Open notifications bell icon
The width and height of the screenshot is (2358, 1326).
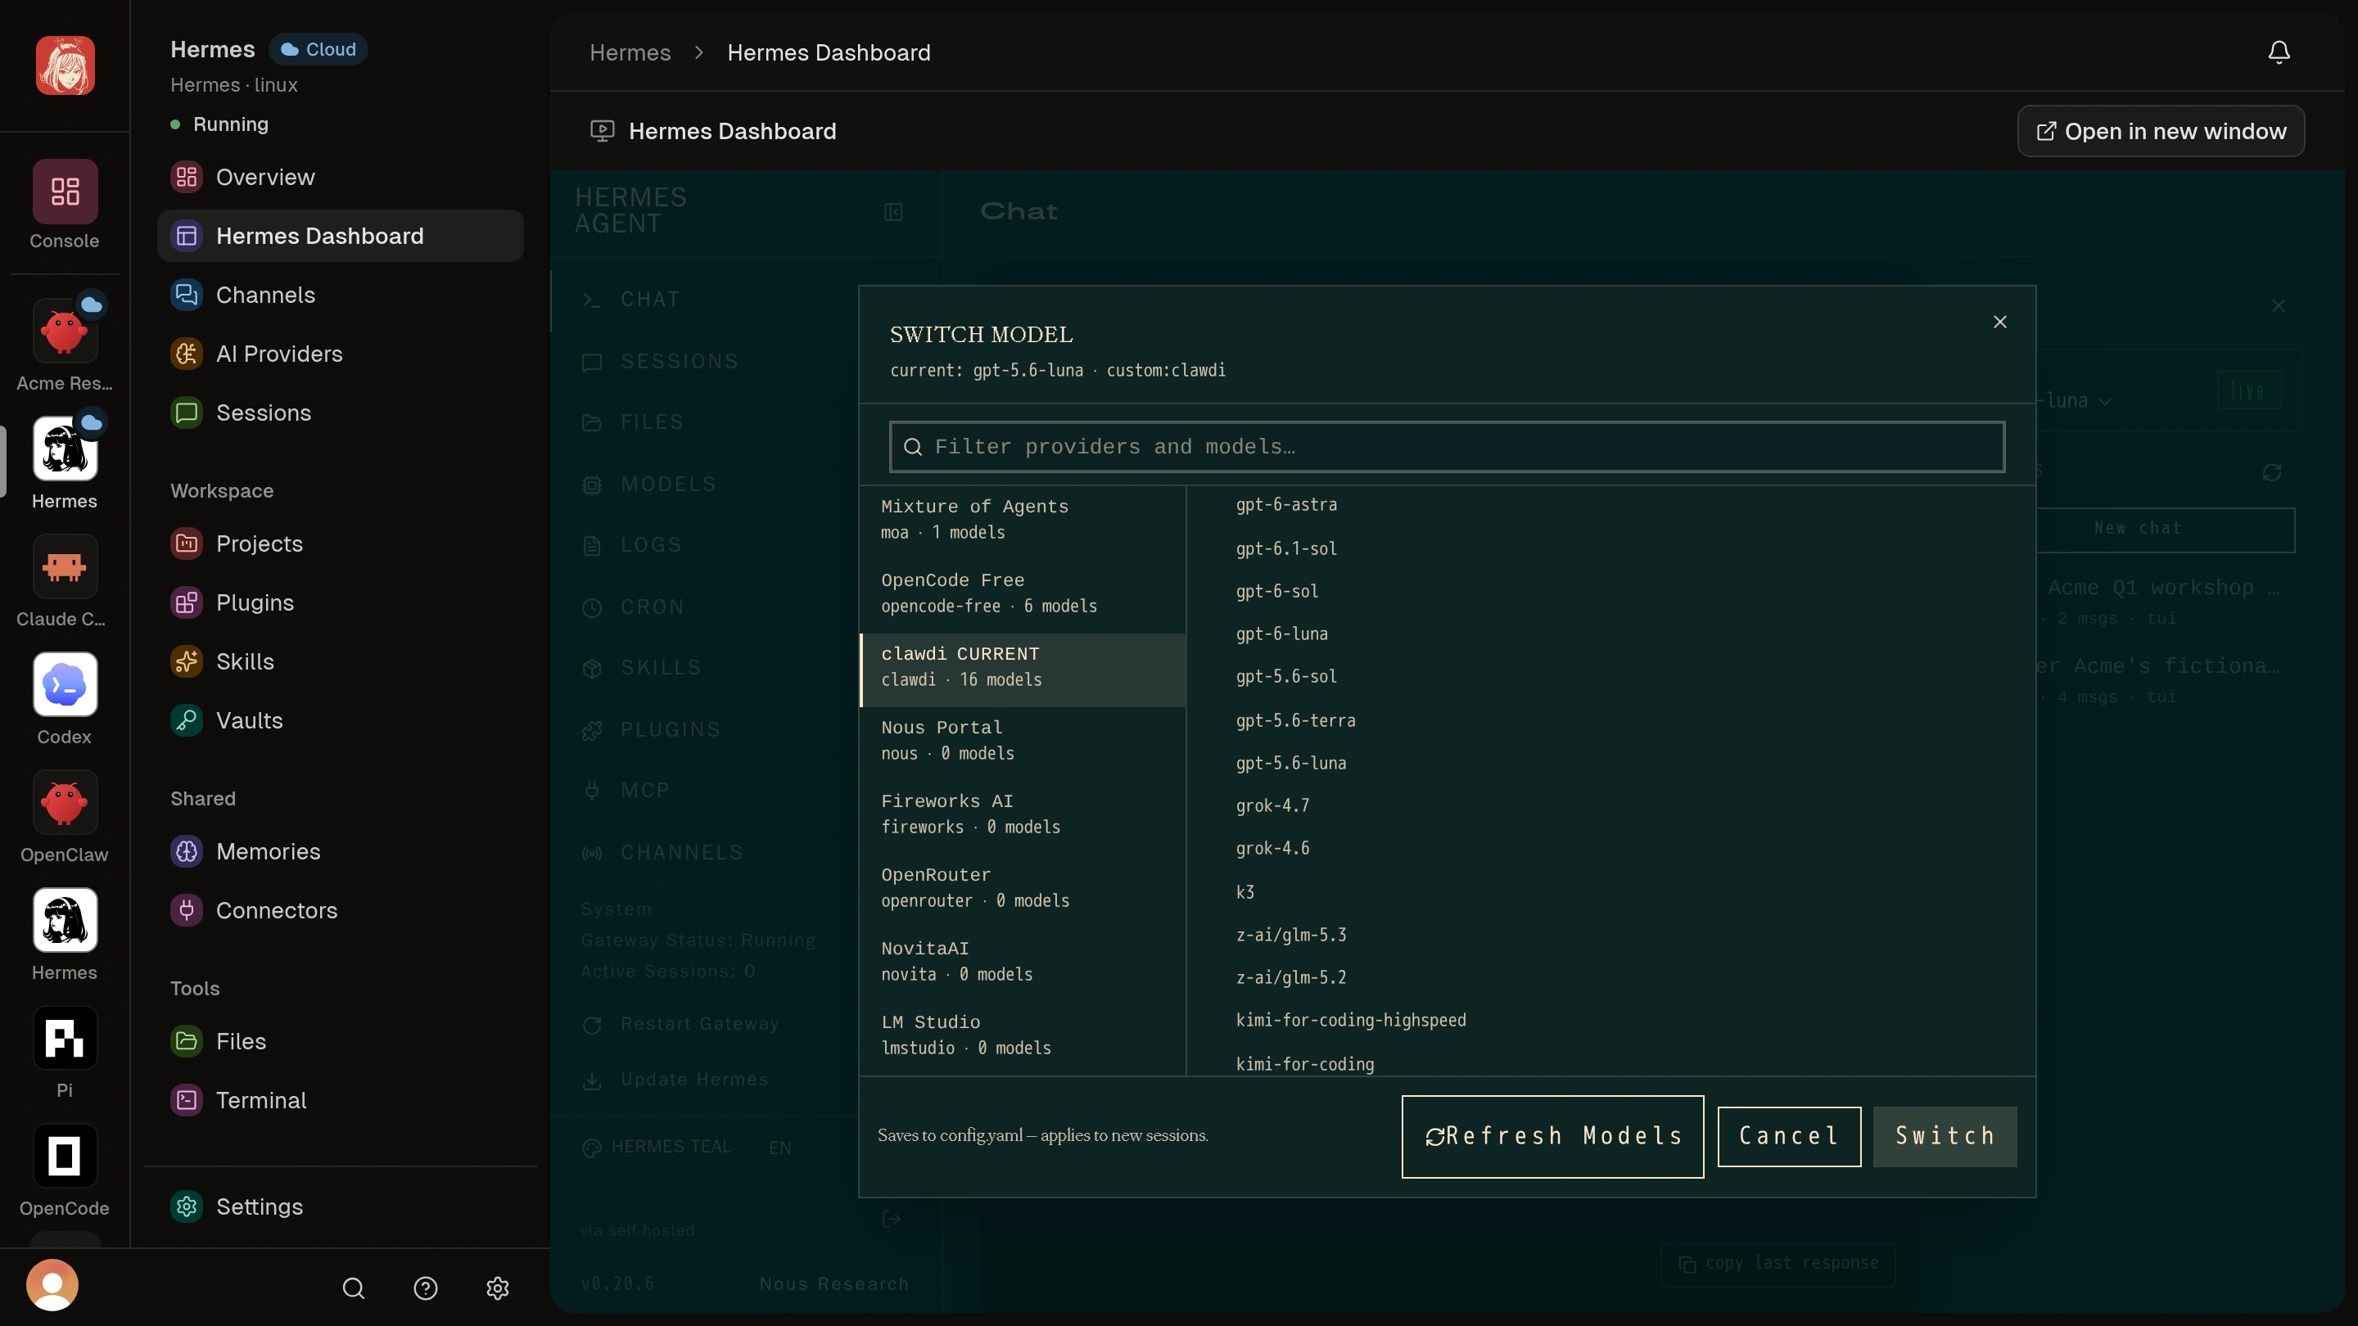2279,52
